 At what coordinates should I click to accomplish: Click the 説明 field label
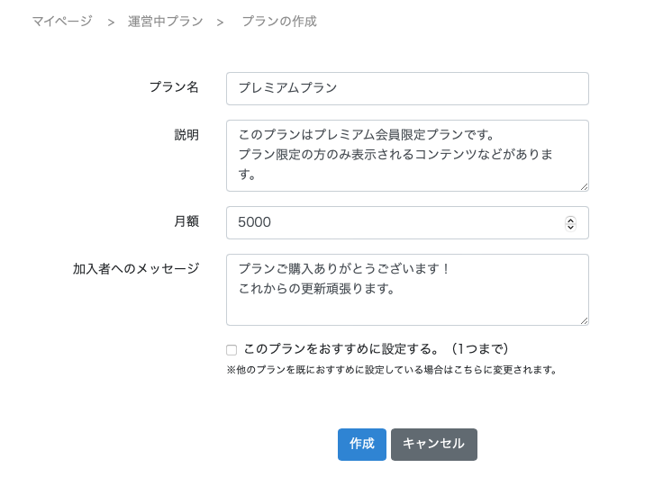tap(186, 135)
